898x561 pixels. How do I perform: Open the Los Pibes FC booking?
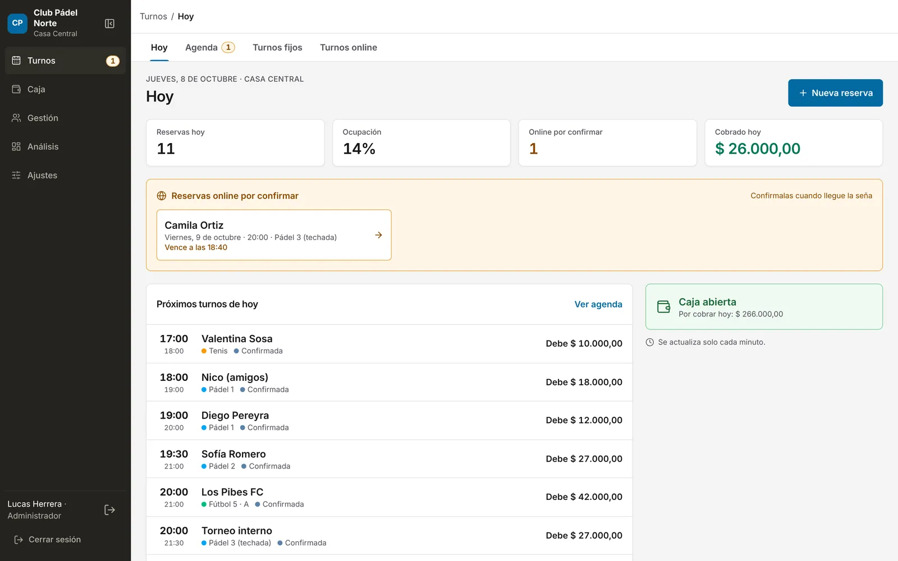(389, 498)
